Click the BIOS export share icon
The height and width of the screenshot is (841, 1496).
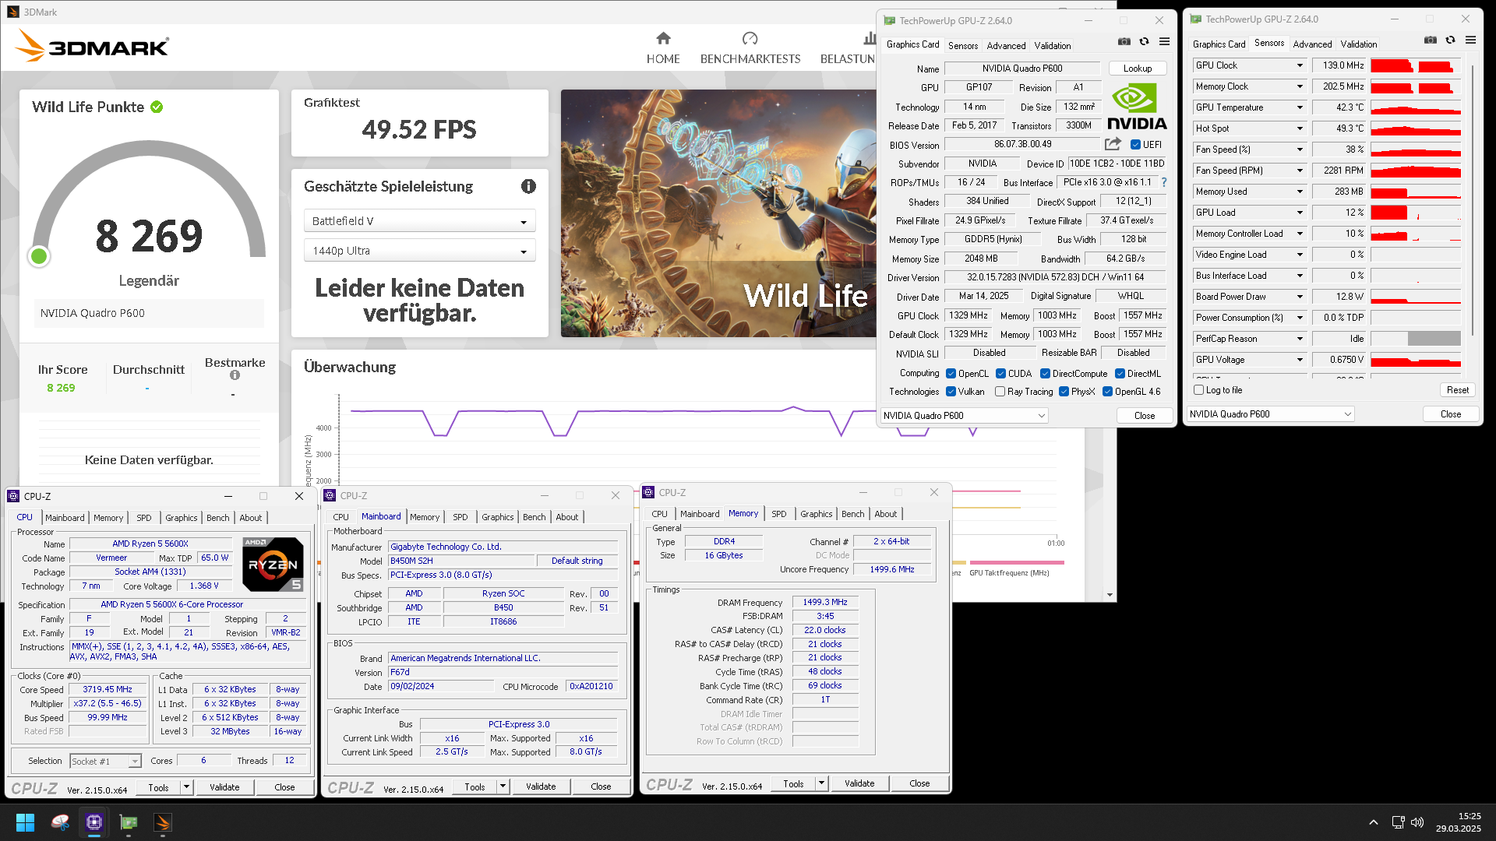click(x=1113, y=144)
